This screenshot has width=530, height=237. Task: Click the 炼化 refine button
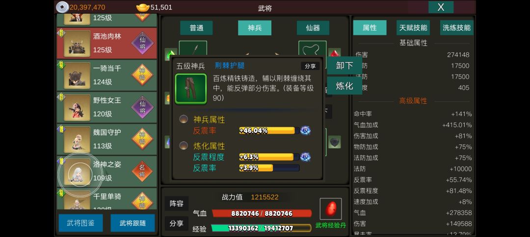coord(344,86)
